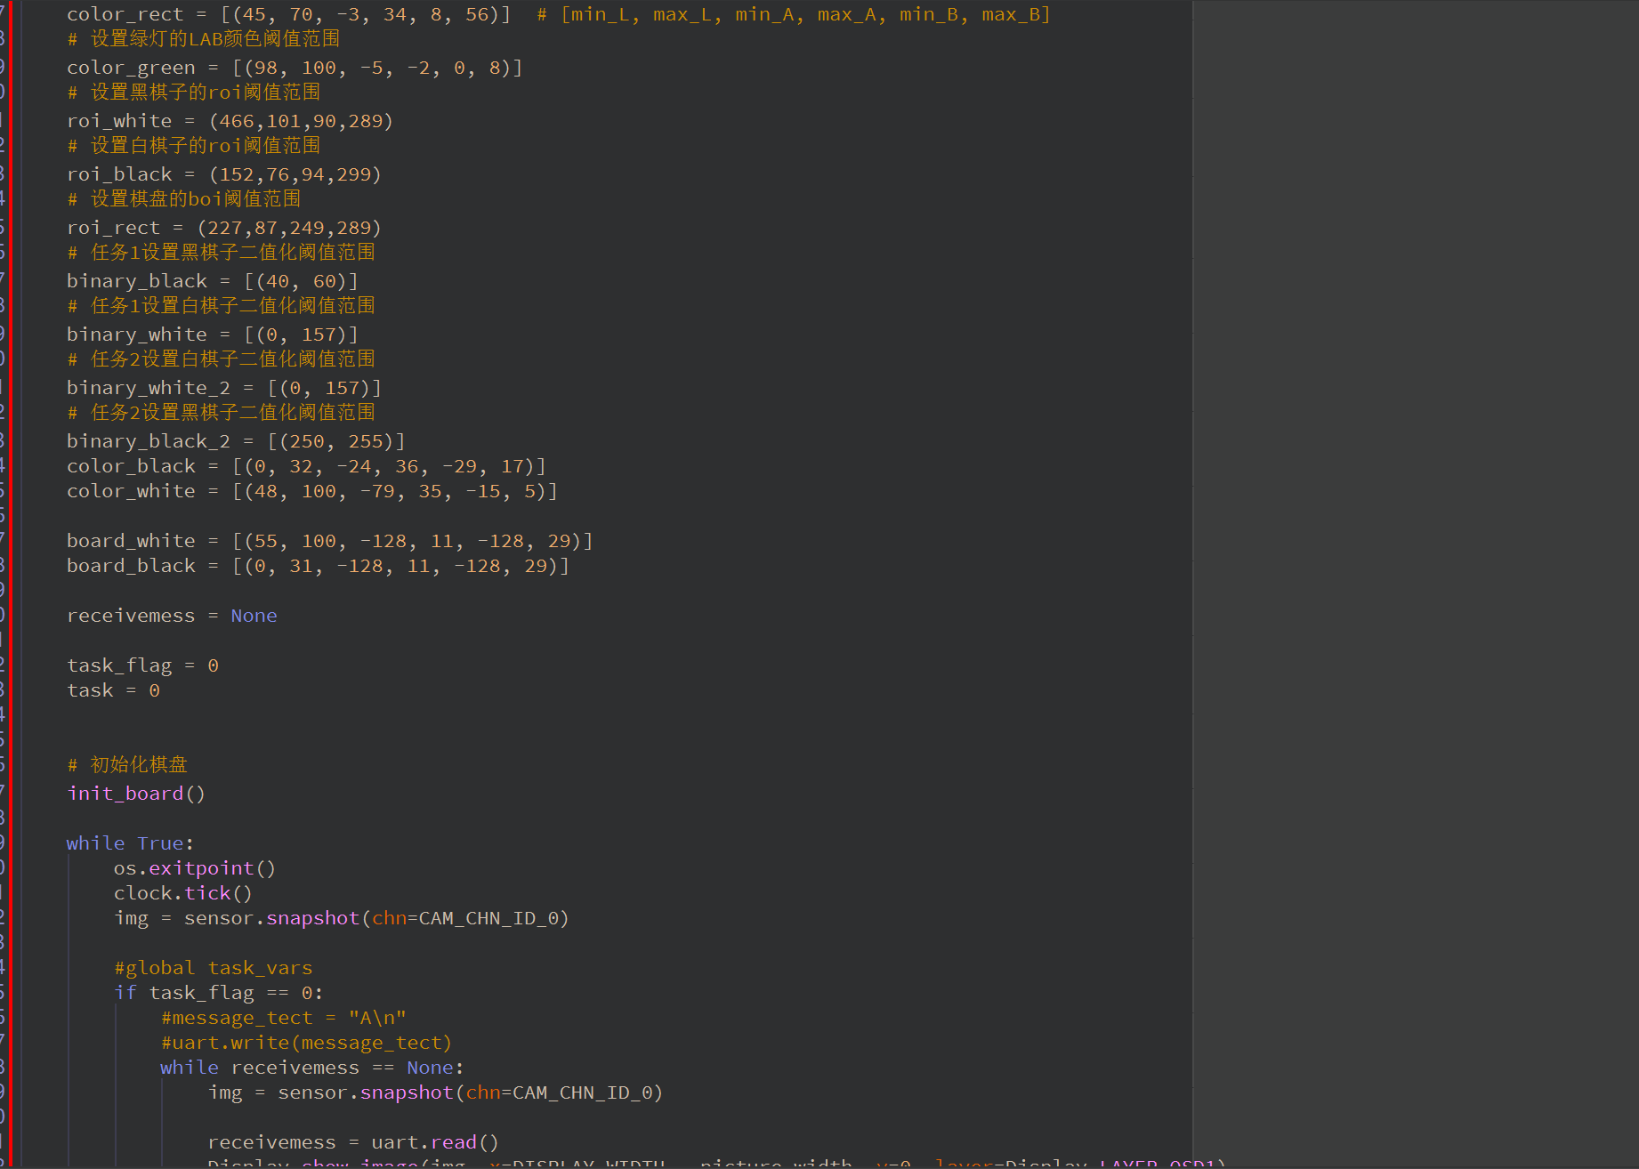
Task: Click the clock.tick() call
Action: coord(182,894)
